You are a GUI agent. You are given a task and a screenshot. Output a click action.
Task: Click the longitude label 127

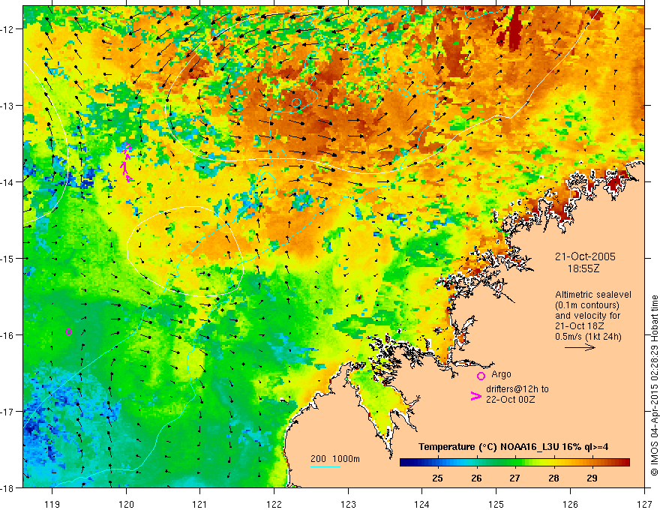[x=644, y=504]
